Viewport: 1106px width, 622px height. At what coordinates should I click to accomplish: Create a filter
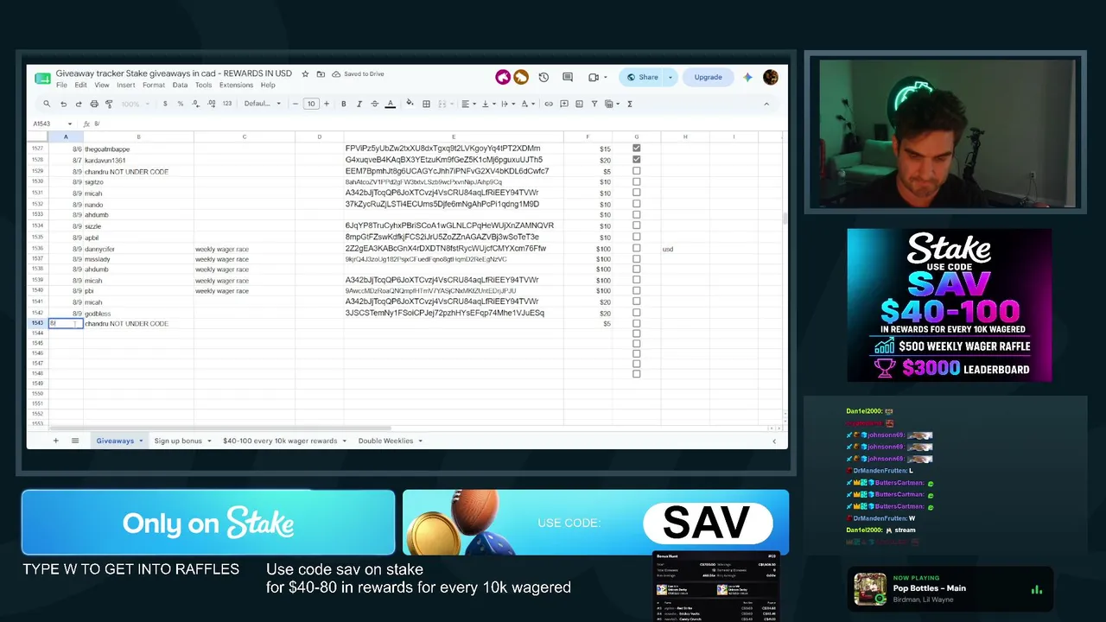(x=594, y=104)
